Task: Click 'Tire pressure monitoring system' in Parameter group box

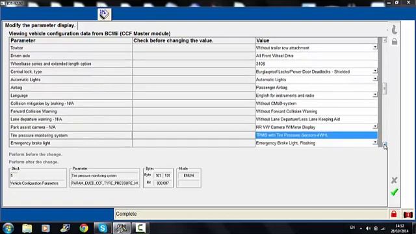Action: click(x=105, y=175)
